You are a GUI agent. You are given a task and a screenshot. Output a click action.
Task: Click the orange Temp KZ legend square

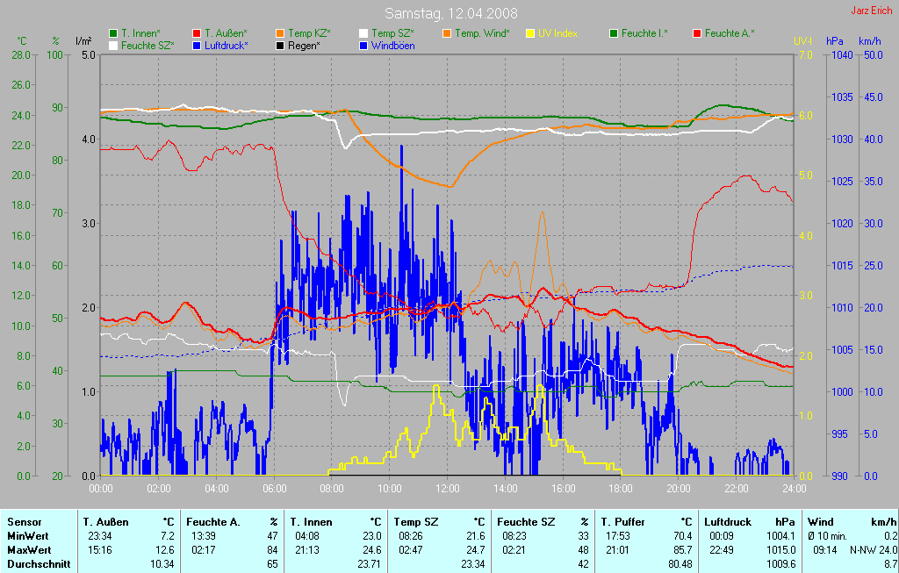tap(280, 33)
